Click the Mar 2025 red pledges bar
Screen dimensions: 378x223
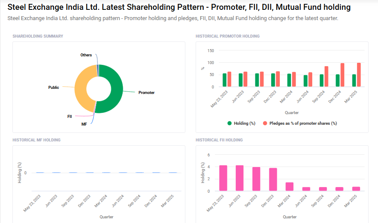pos(359,75)
